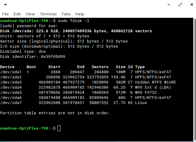The width and height of the screenshot is (196, 142).
Task: Click the 'Type' column header
Action: pos(140,67)
